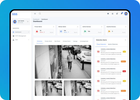Click threat icon of High alert
140x100 pixels.
point(98,71)
